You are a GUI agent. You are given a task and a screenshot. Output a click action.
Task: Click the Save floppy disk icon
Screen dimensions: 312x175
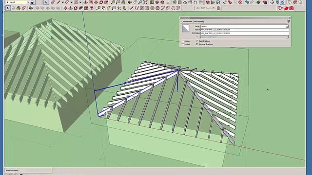tap(218, 2)
